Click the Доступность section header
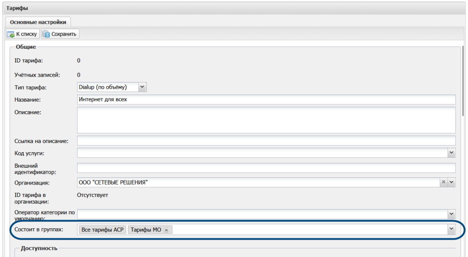468x257 pixels. point(39,248)
